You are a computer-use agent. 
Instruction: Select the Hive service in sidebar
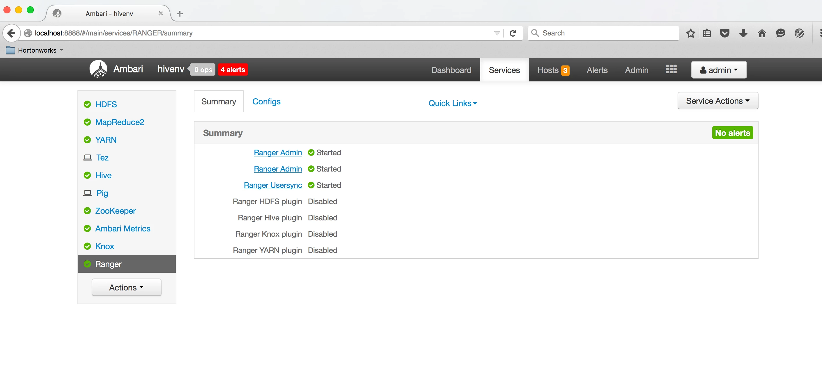(103, 175)
